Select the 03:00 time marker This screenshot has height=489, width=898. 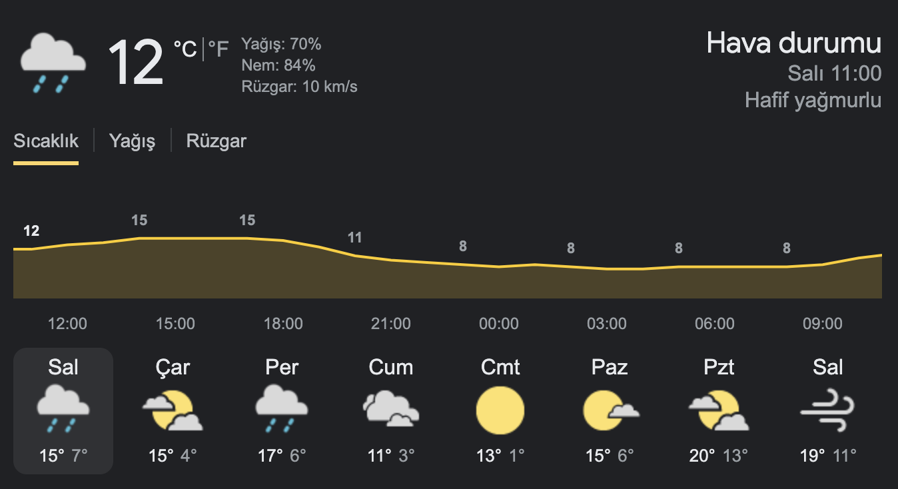point(607,324)
